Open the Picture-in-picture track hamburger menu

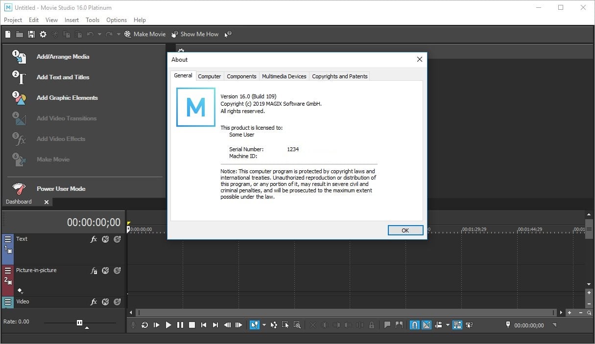click(x=8, y=271)
